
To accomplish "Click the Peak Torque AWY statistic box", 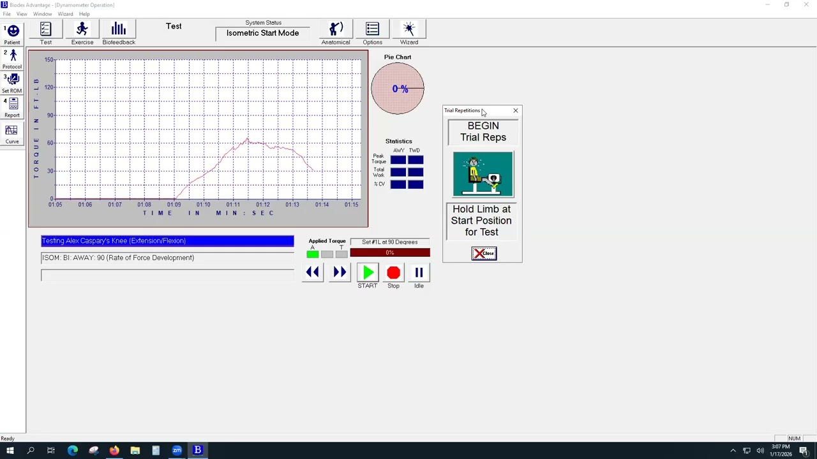I will click(398, 160).
